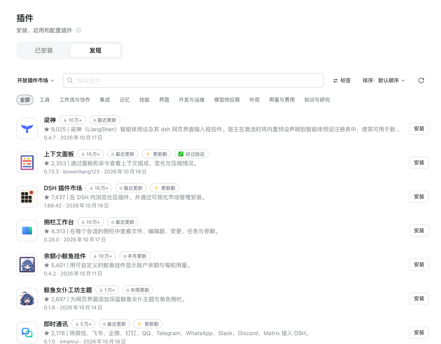Click the 10万+ download badge of 梁神

[73, 120]
